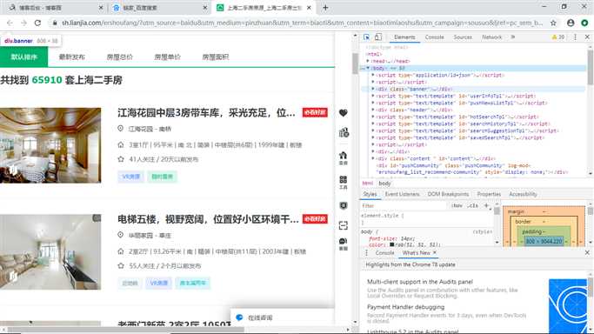Select the inspect element cursor tool
Viewport: 594px width, 334px height.
(366, 37)
